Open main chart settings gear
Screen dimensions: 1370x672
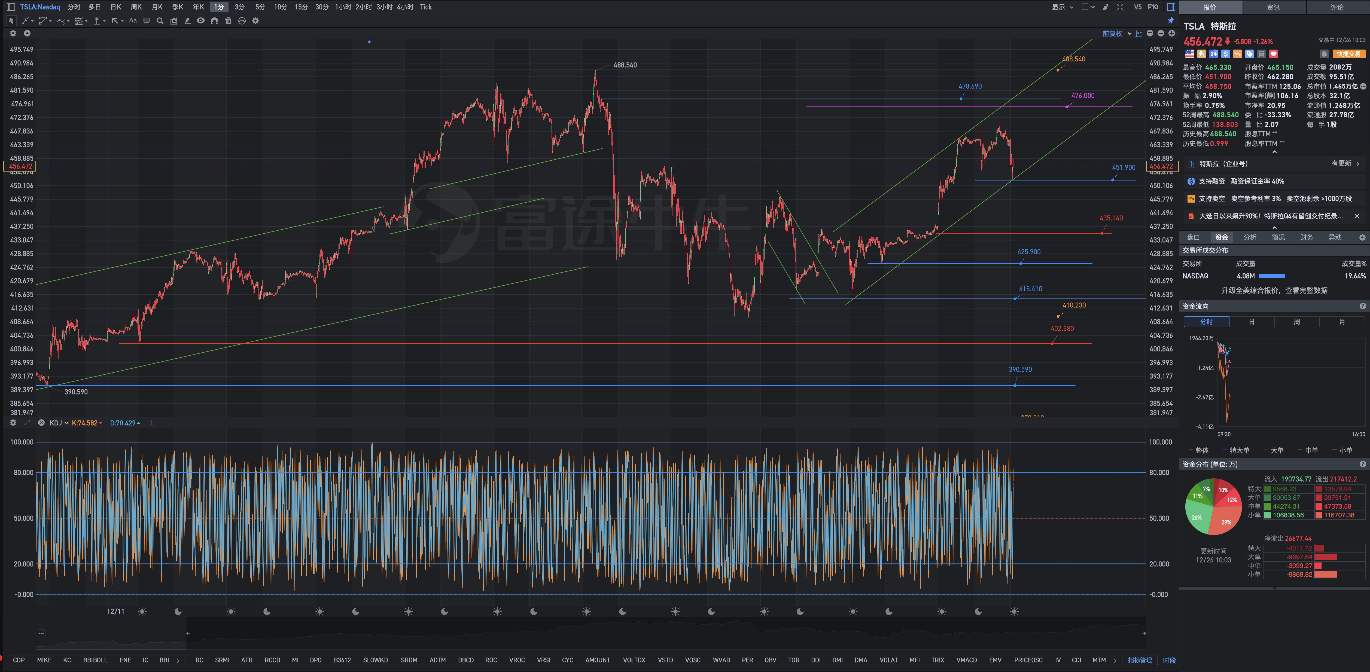[13, 33]
